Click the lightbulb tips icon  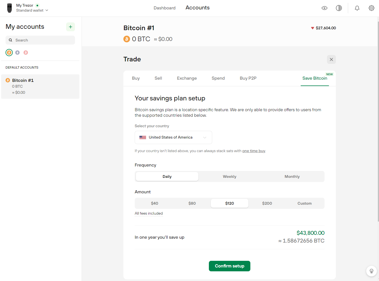coord(372,271)
